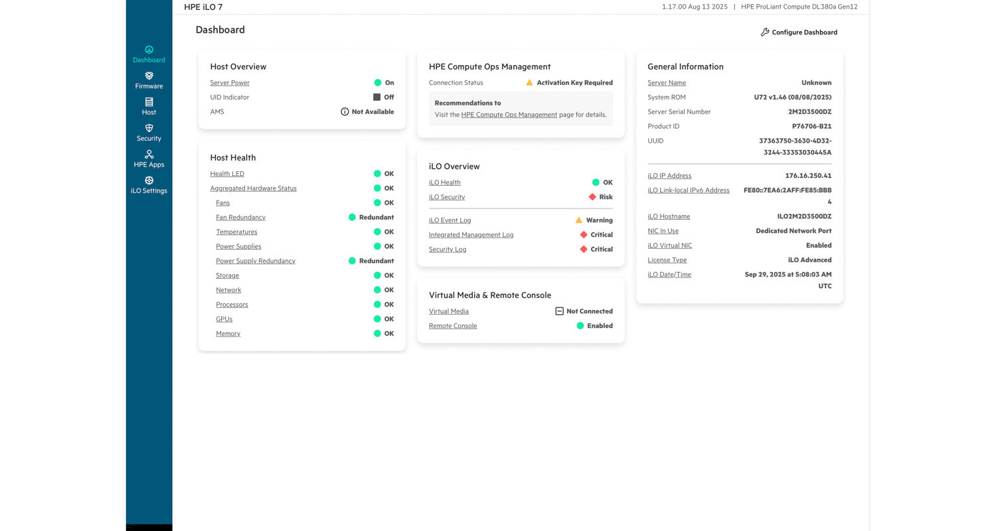The width and height of the screenshot is (996, 531).
Task: Open the Security shield icon
Action: [x=149, y=128]
